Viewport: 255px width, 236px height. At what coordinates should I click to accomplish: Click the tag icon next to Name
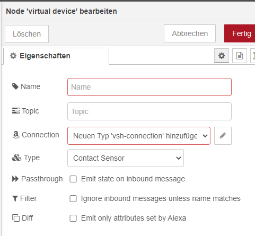coord(15,86)
